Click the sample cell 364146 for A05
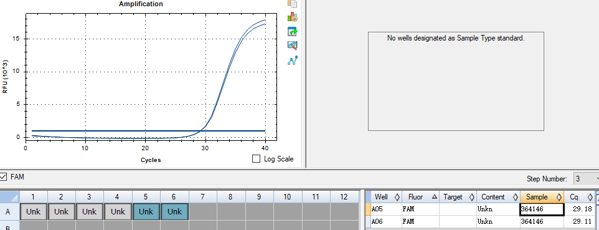Screen dimensions: 599x230 [x=542, y=209]
